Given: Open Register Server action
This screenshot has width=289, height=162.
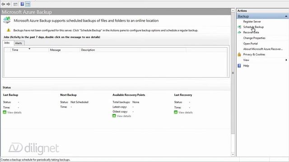Looking at the screenshot, I should [252, 22].
